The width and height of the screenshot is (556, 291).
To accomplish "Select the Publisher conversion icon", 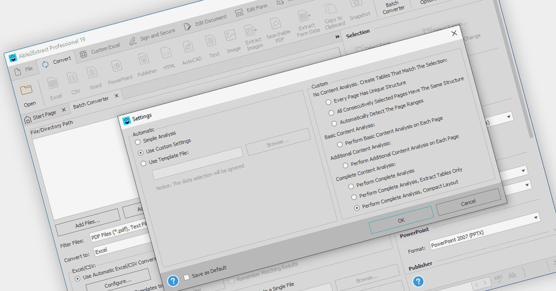I will (143, 59).
